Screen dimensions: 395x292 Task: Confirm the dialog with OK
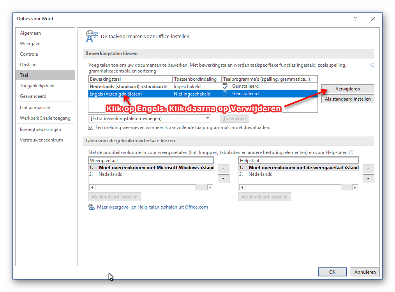click(332, 272)
